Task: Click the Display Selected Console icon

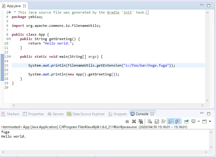Action: (194, 121)
